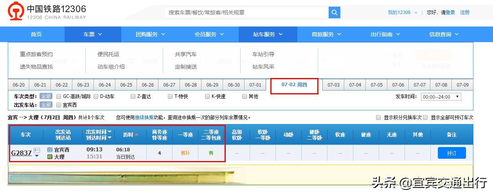Click the 候补 first-class seat cell
The height and width of the screenshot is (195, 493).
[185, 153]
